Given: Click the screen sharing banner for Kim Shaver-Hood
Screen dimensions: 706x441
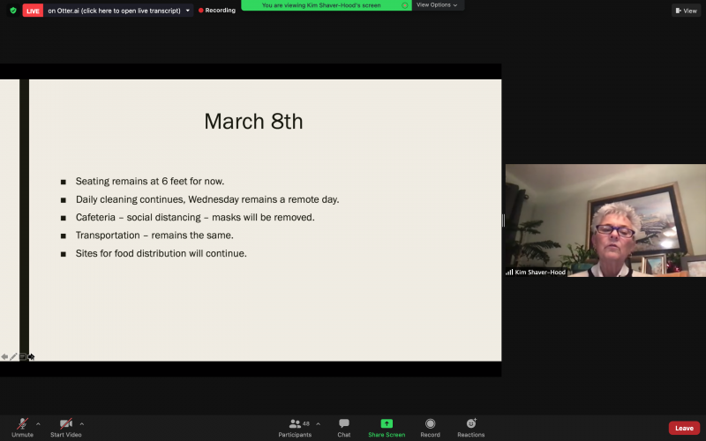Looking at the screenshot, I should (x=327, y=5).
